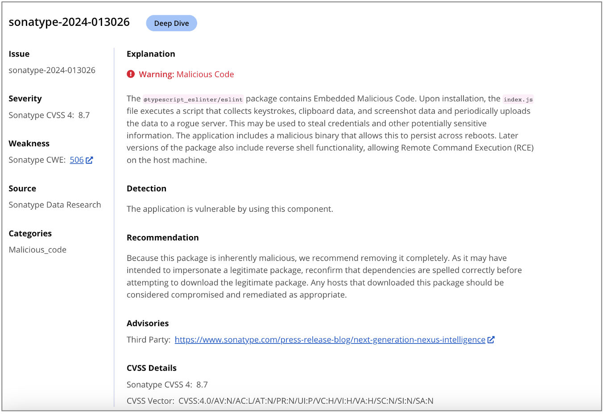604x414 pixels.
Task: Open the Sonatype third-party advisory URL
Action: [x=330, y=340]
